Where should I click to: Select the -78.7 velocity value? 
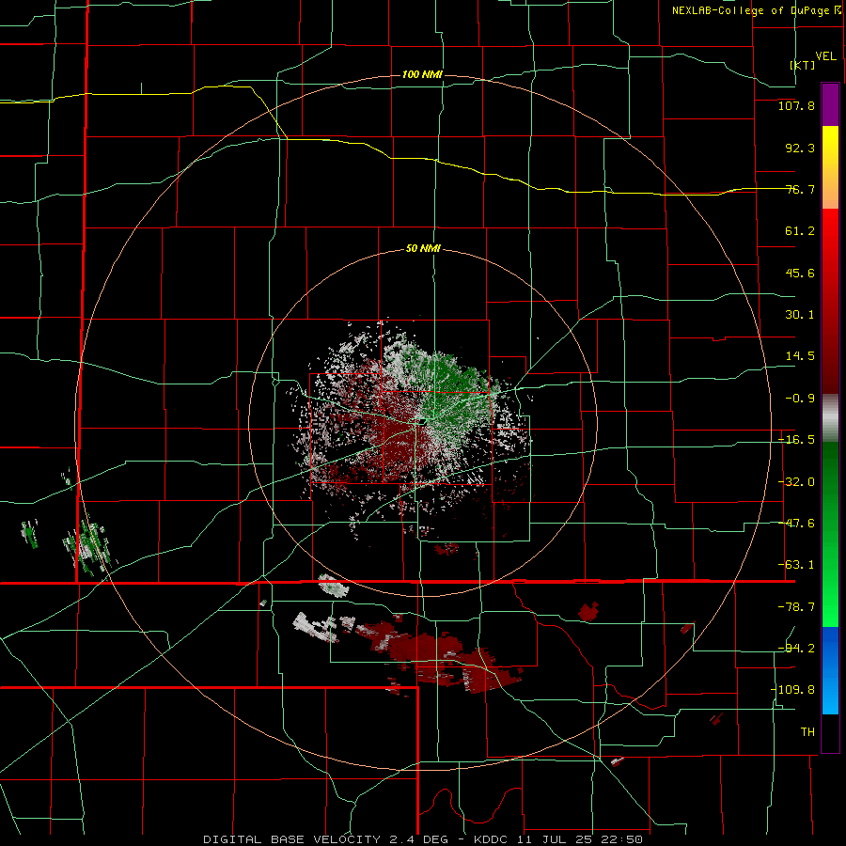(x=796, y=607)
